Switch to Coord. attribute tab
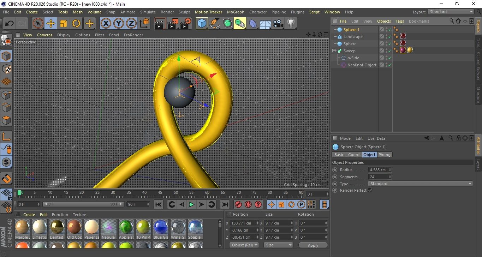The image size is (482, 257). (354, 155)
